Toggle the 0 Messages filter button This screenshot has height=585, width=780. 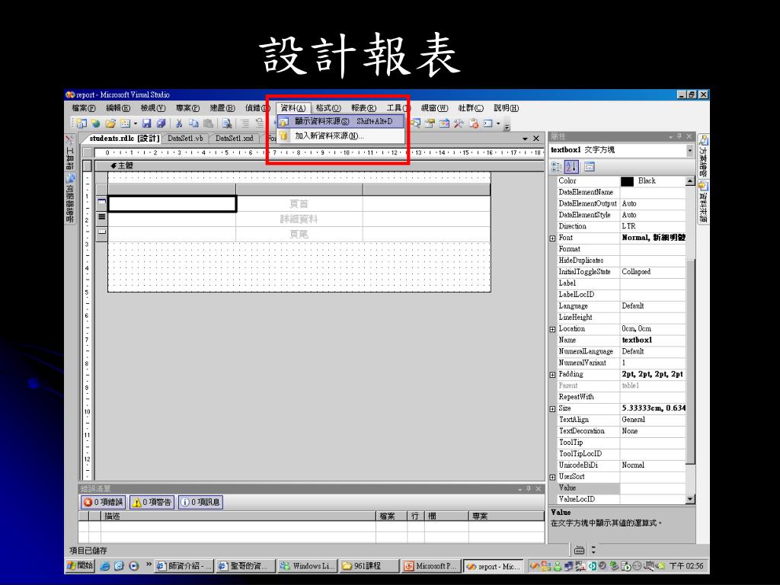point(201,502)
